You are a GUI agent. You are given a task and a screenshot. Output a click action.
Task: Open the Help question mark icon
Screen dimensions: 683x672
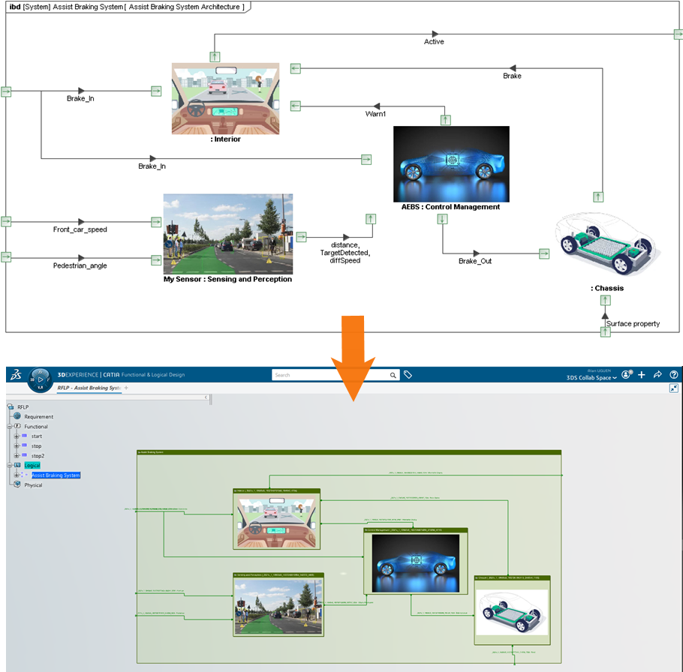tap(674, 374)
